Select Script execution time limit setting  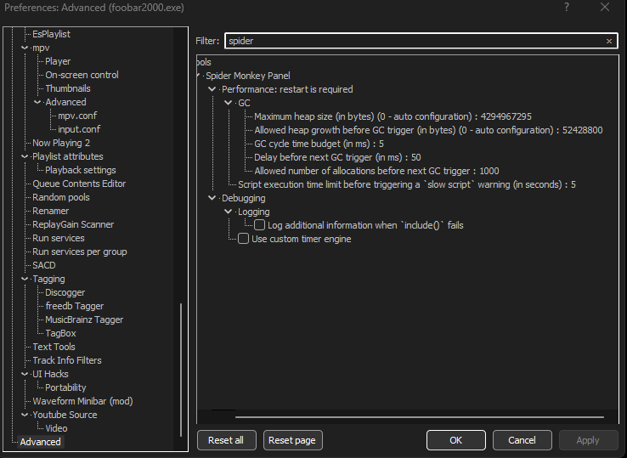(407, 184)
